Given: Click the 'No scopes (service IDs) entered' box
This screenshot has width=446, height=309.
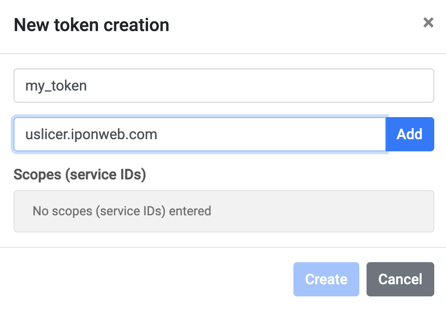Looking at the screenshot, I should pyautogui.click(x=223, y=211).
